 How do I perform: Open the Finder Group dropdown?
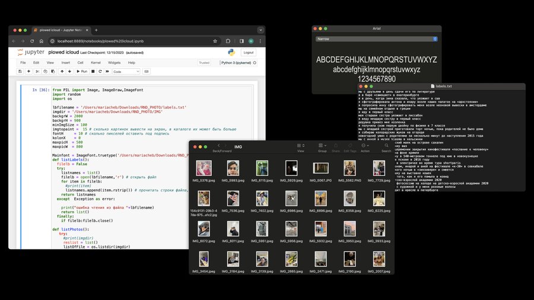[x=322, y=146]
